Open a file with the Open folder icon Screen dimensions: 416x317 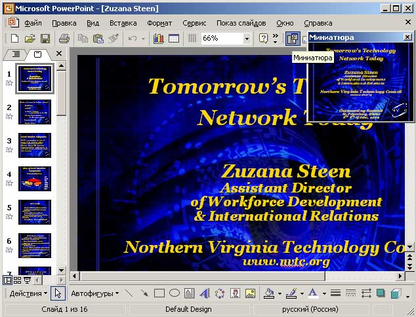click(30, 39)
